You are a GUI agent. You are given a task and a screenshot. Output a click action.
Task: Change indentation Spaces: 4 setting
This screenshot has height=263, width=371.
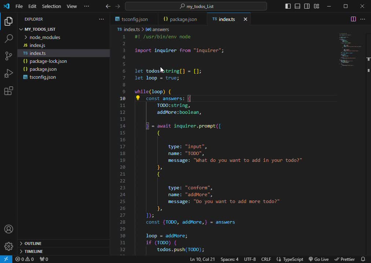(229, 259)
